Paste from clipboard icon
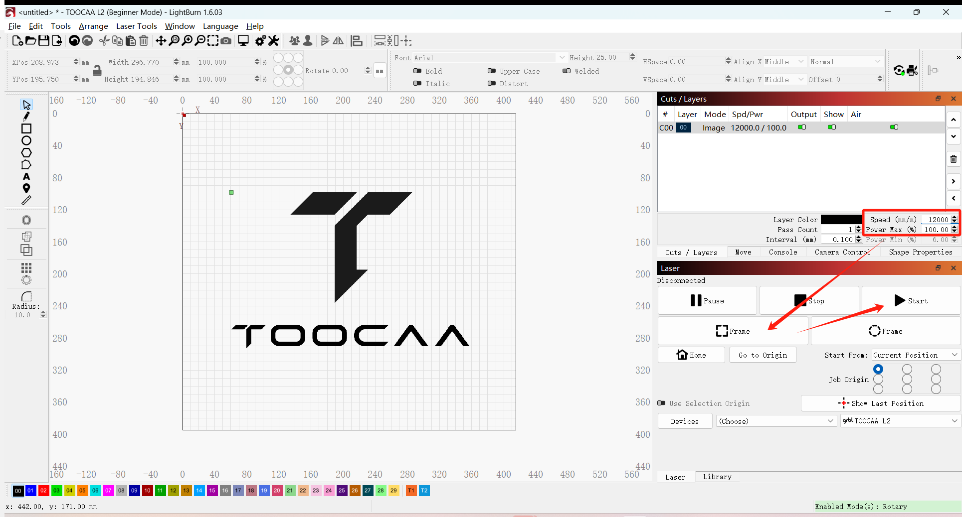 point(131,41)
